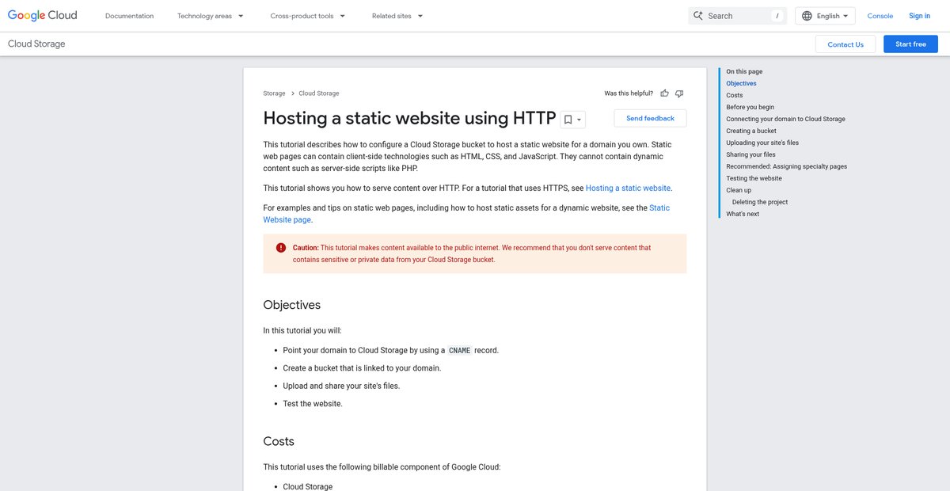Click the Costs section heading

click(279, 441)
